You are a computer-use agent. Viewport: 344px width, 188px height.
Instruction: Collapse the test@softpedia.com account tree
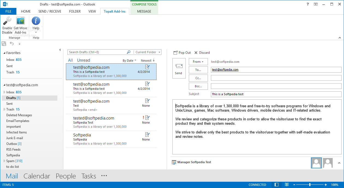click(4, 85)
